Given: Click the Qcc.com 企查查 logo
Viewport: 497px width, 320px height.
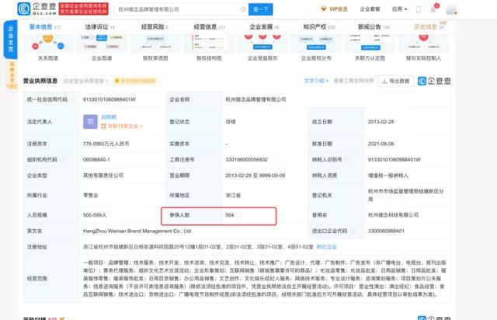Looking at the screenshot, I should [x=36, y=9].
